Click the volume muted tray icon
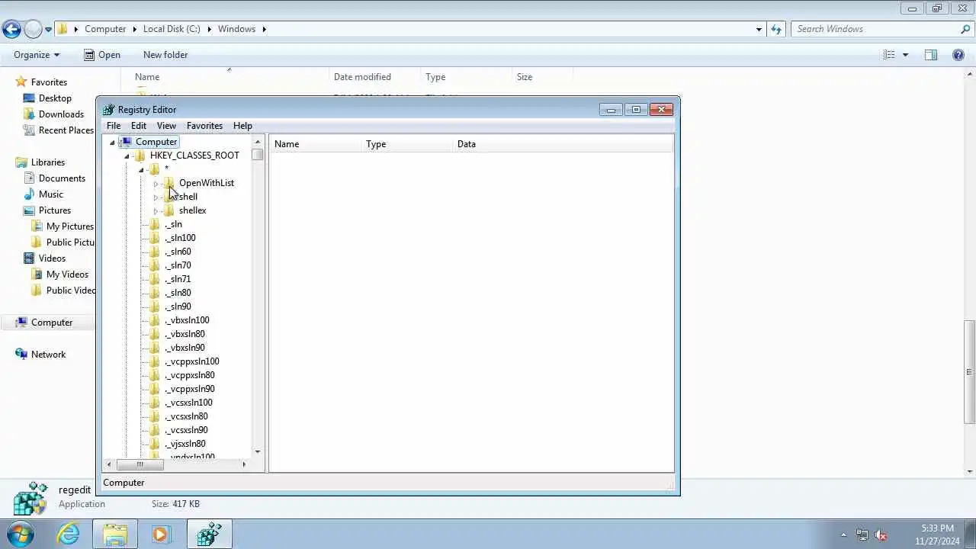 click(881, 535)
